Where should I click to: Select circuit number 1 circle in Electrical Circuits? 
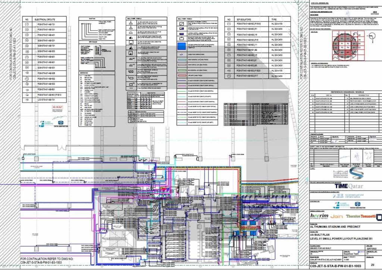[27, 25]
